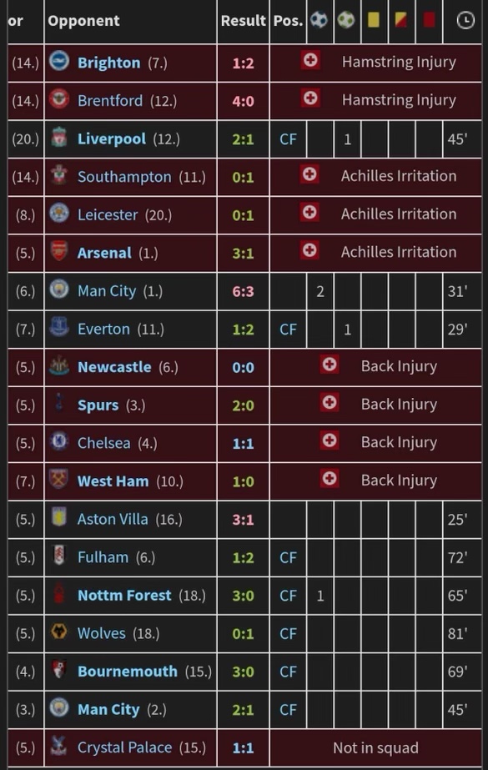Open the 1:1 result against Crystal Palace

[243, 748]
